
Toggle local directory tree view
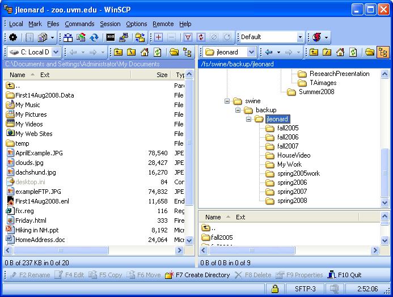[x=187, y=52]
